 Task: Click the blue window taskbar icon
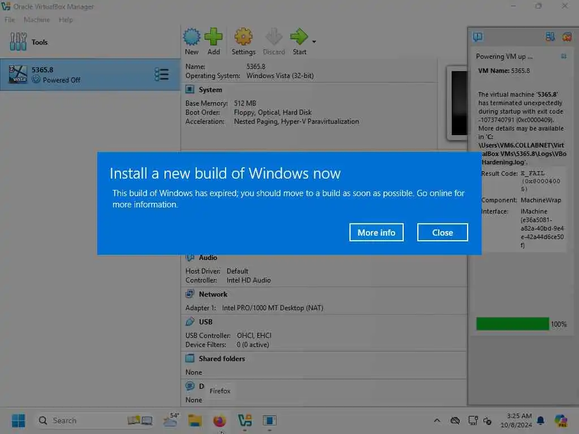tap(270, 420)
